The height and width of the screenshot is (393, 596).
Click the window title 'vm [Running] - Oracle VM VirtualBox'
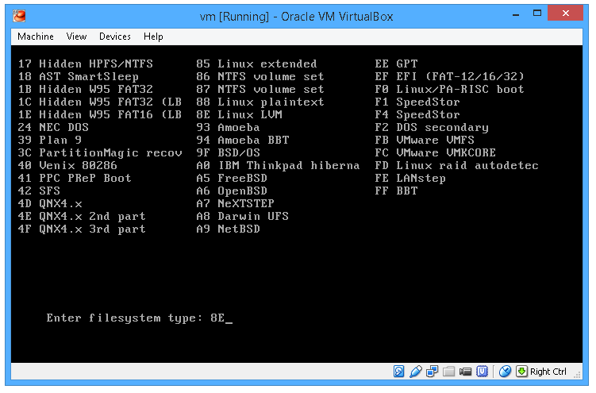pos(297,17)
